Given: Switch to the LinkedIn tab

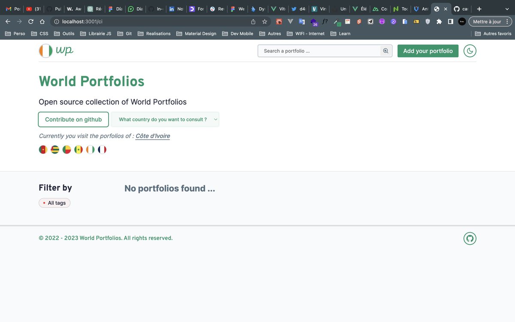Looking at the screenshot, I should 176,9.
